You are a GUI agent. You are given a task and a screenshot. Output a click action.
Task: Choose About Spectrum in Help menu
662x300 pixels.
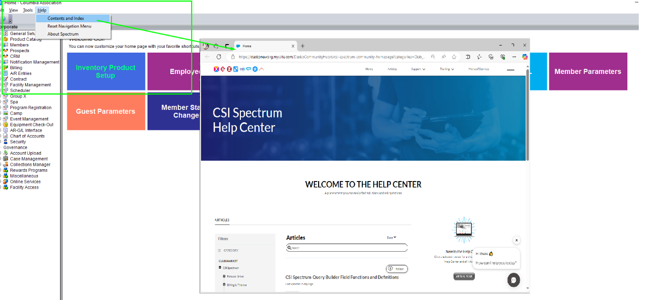pos(74,34)
